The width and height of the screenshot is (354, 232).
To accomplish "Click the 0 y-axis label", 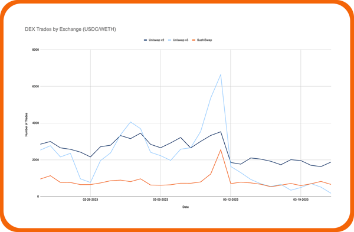I will 38,197.
